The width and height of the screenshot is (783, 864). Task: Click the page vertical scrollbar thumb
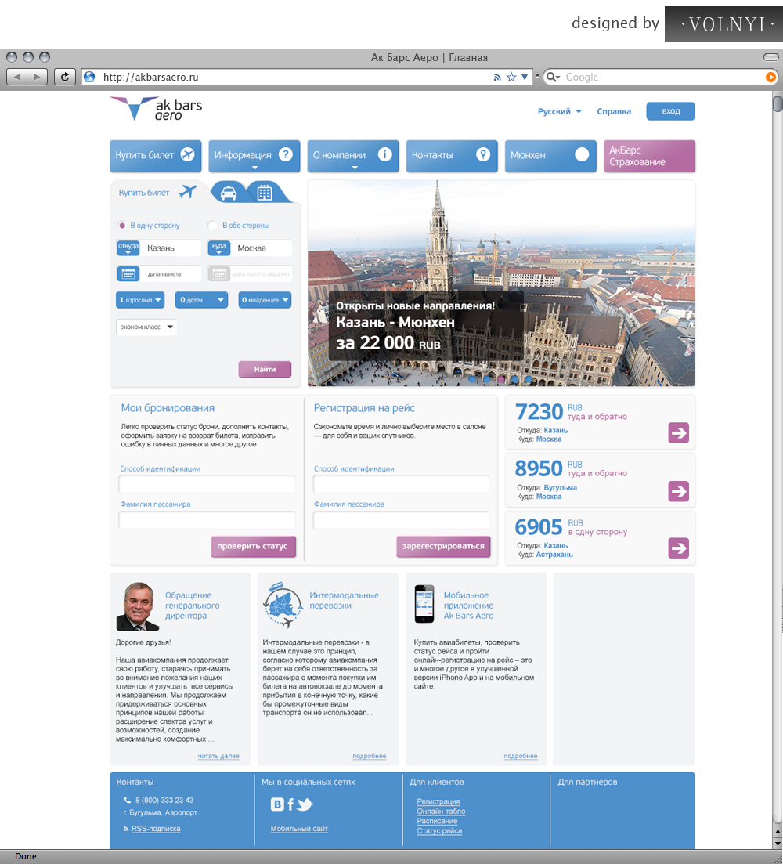point(778,103)
